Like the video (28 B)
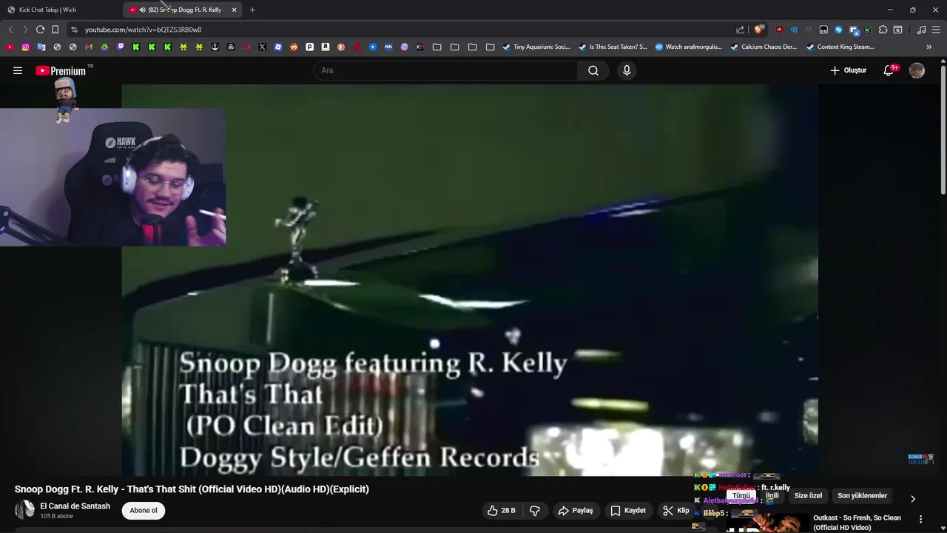This screenshot has height=533, width=947. tap(501, 511)
